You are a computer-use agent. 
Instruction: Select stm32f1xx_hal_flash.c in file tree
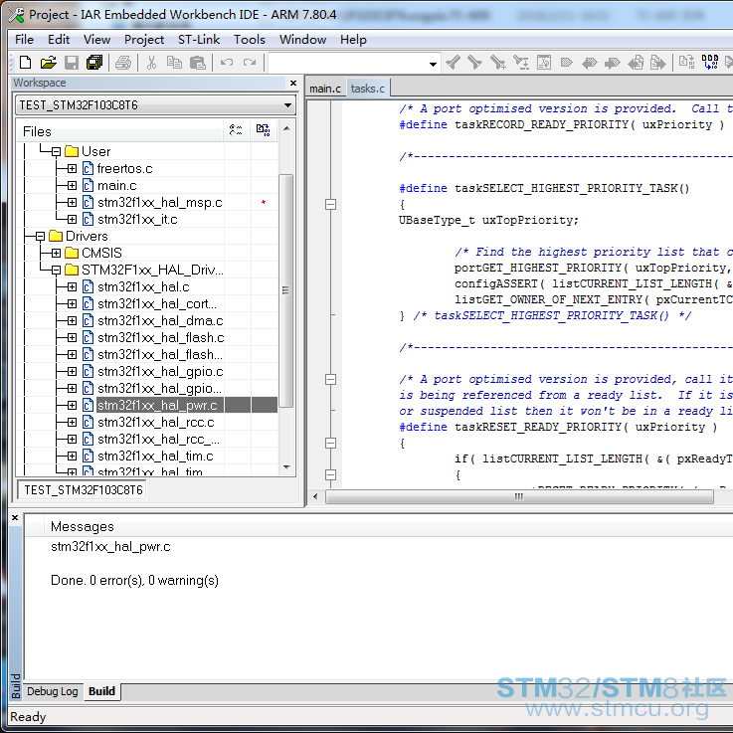160,337
